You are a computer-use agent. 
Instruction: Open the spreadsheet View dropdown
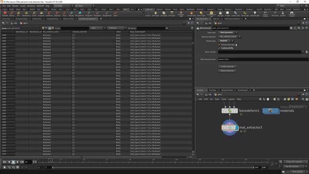[98, 28]
